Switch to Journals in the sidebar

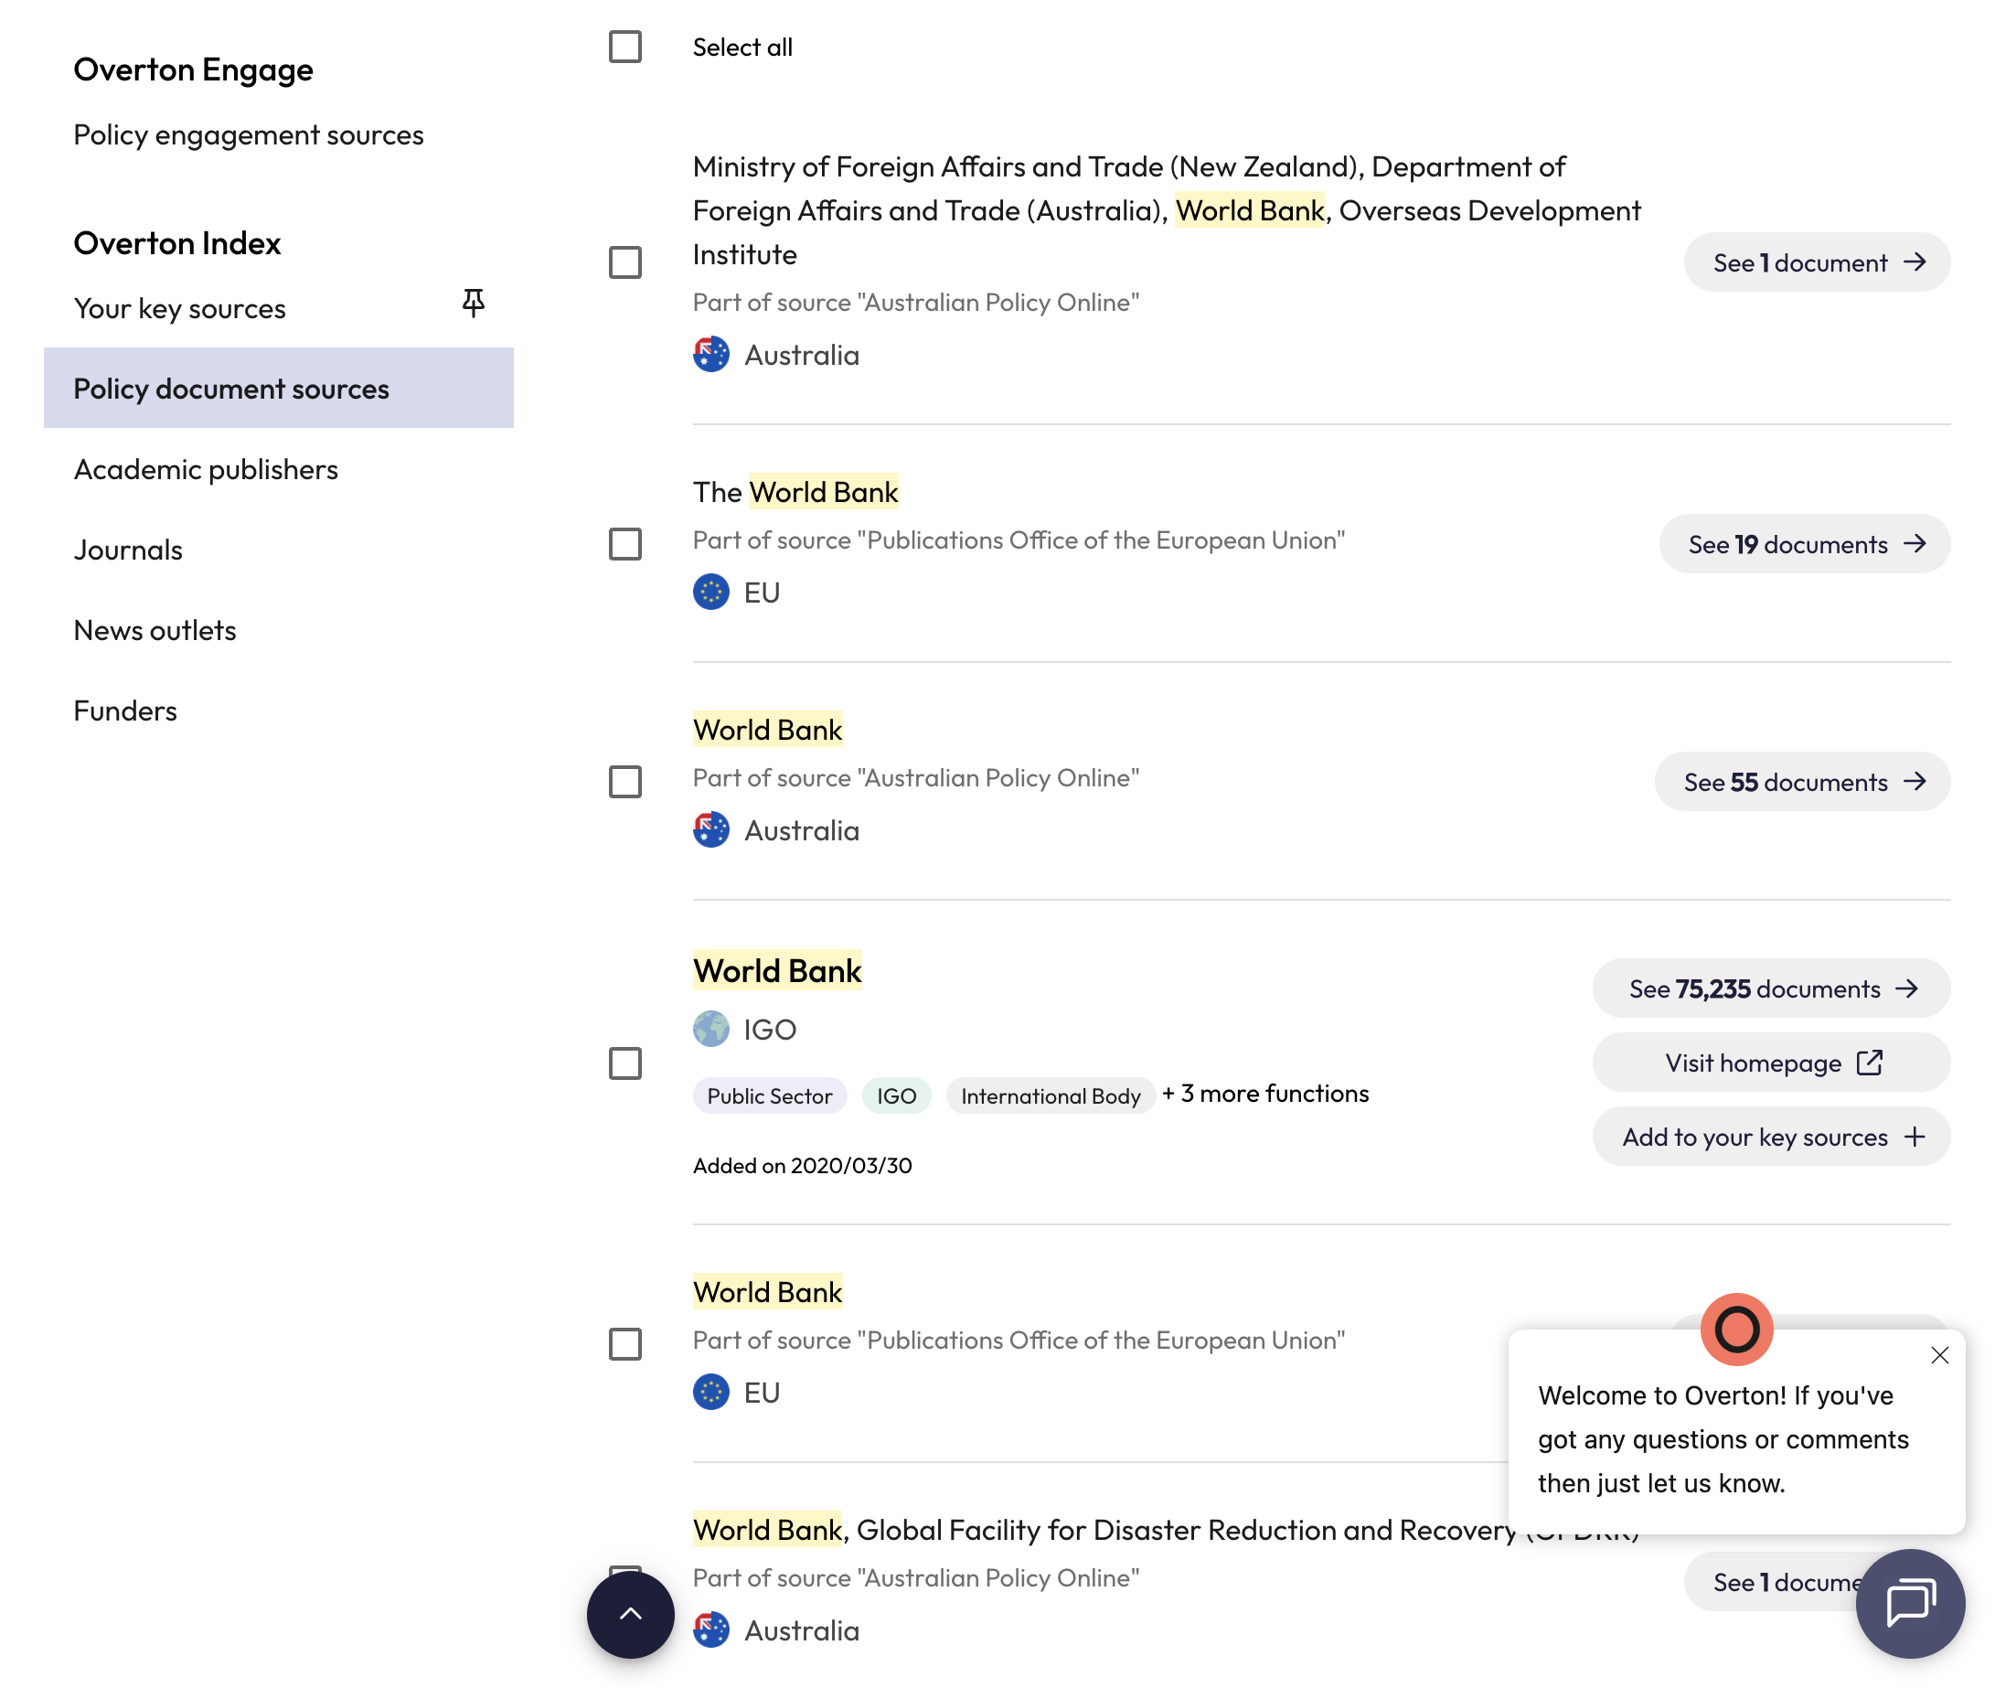coord(128,550)
